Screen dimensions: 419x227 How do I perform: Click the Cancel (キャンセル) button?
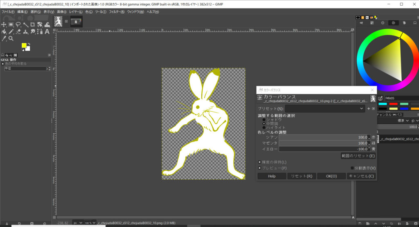point(361,176)
